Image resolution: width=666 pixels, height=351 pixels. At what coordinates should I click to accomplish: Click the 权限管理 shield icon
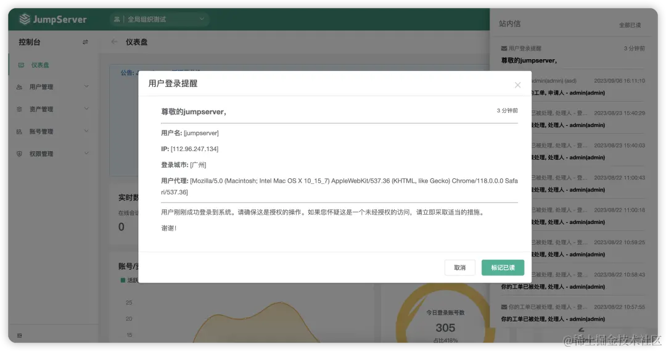(x=19, y=154)
